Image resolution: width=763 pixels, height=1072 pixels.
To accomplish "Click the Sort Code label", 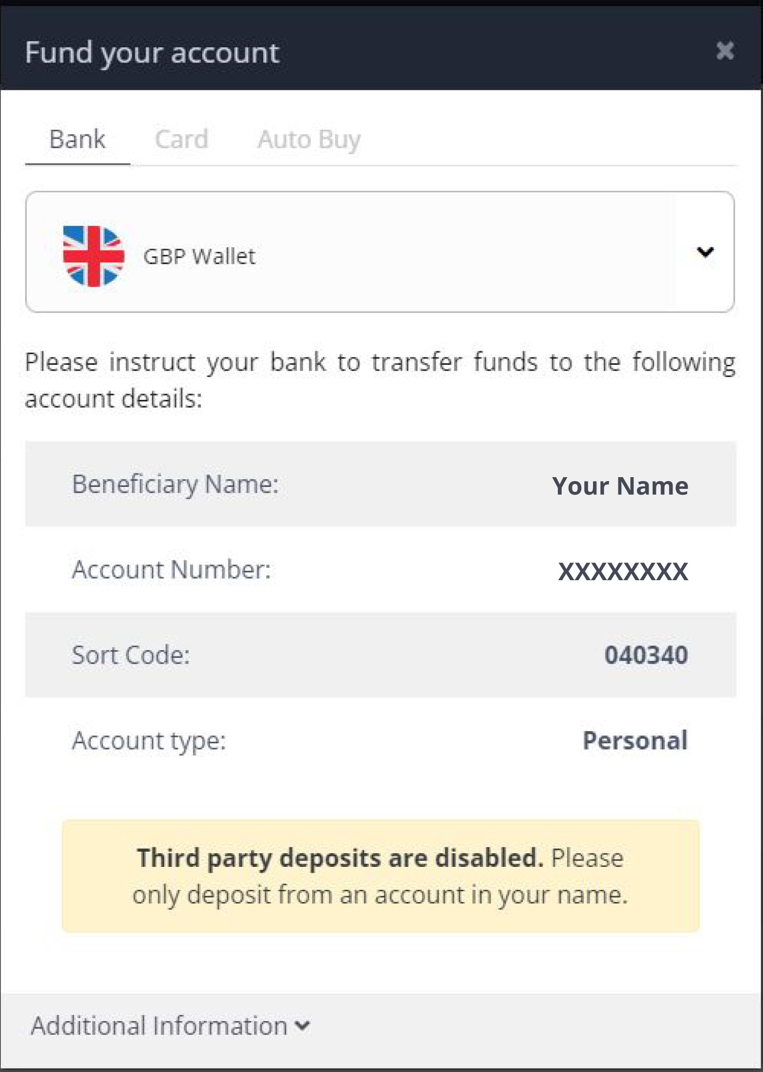I will (x=131, y=655).
